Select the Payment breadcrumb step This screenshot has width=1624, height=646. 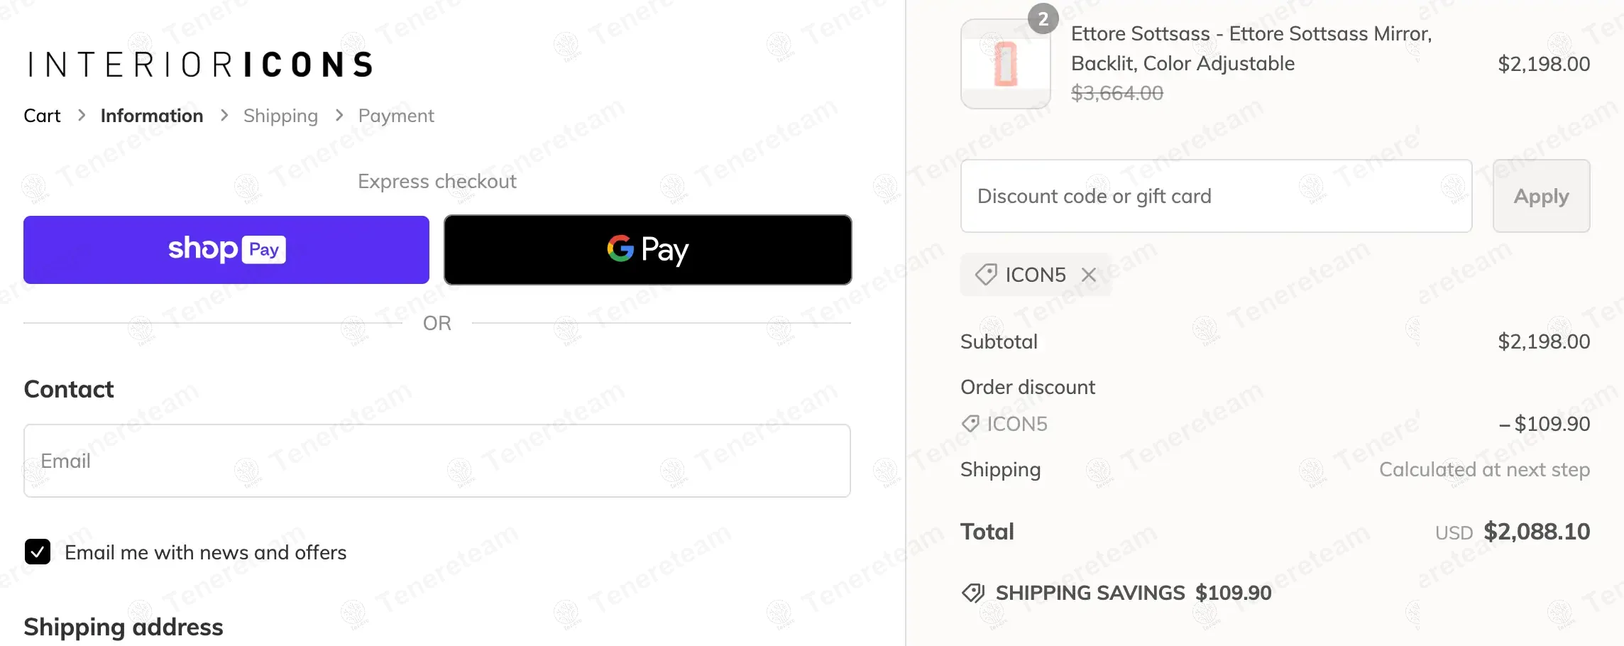click(x=396, y=116)
